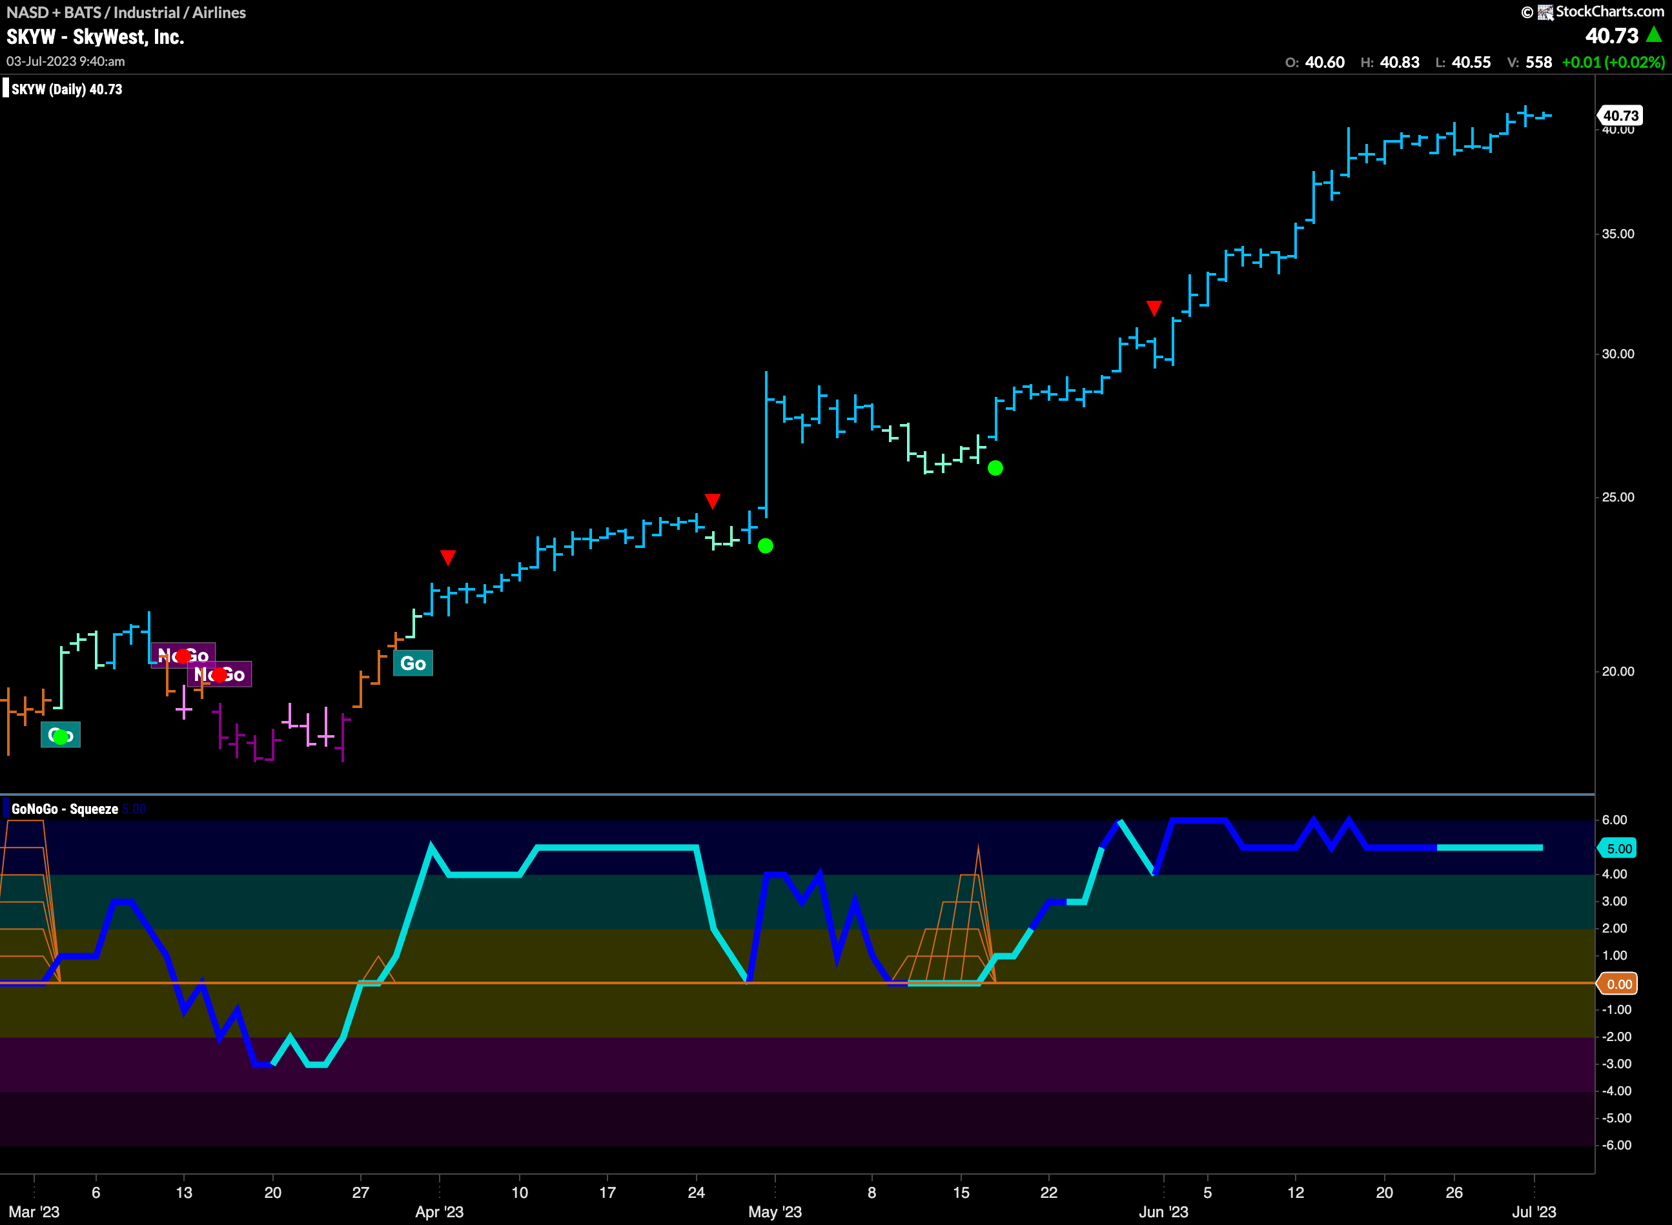Click the green circle below the May '23 bars
Viewport: 1672px width, 1225px height.
(x=766, y=546)
